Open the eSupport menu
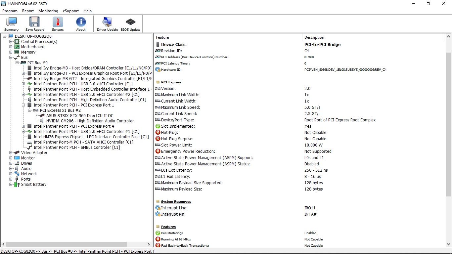The width and height of the screenshot is (452, 254). [x=71, y=11]
